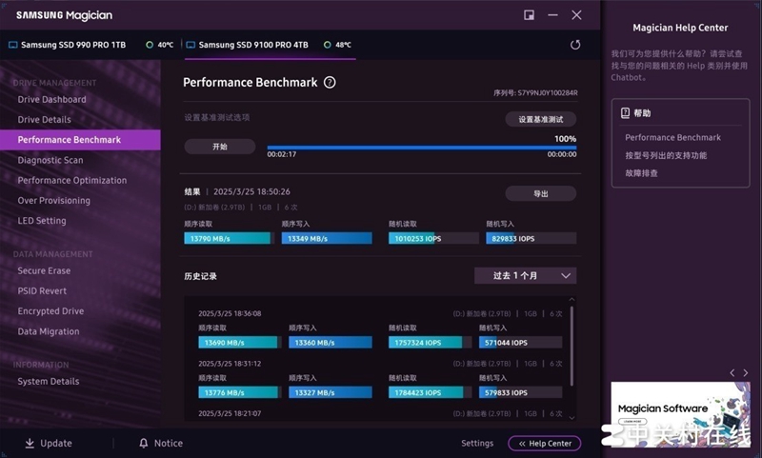Click the benchmark progress bar

point(421,148)
